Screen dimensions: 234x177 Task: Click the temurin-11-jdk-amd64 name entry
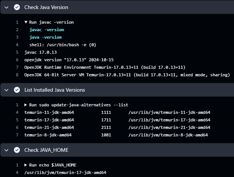pos(49,112)
